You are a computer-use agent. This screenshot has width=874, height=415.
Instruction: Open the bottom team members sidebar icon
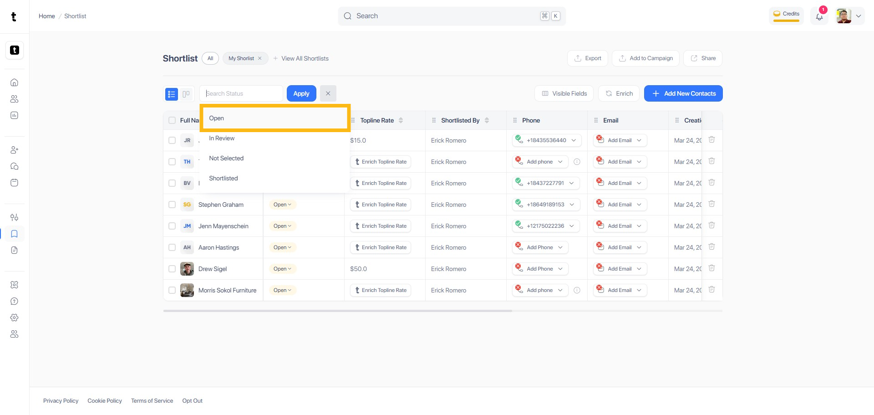pyautogui.click(x=15, y=334)
